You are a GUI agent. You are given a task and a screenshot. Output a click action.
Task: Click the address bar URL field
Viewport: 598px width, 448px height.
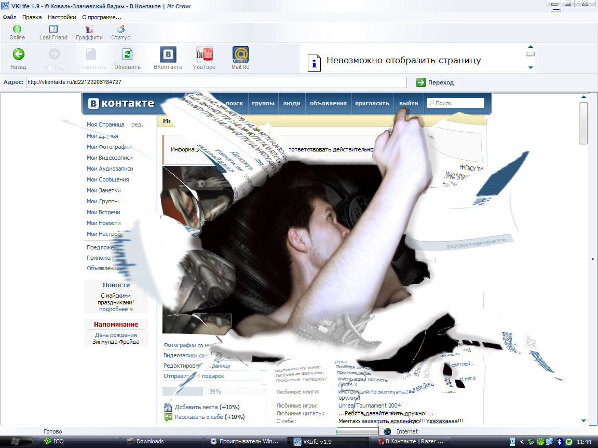click(216, 82)
